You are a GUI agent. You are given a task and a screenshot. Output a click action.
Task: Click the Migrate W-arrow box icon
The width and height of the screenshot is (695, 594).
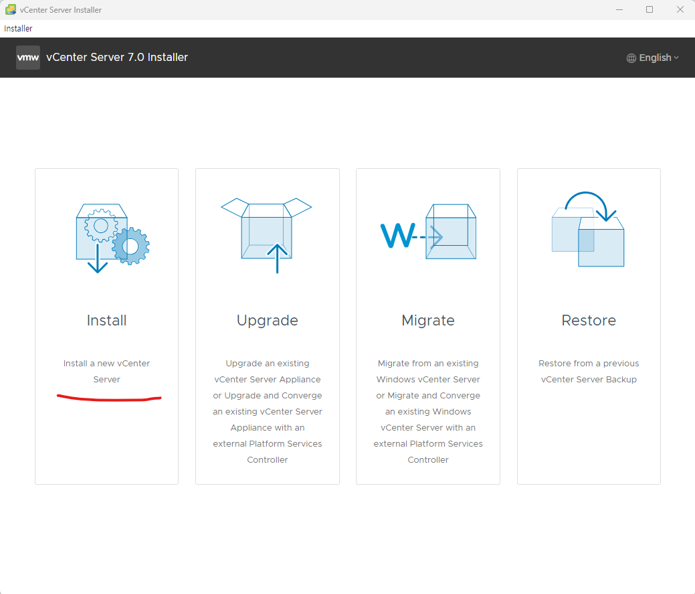[429, 232]
